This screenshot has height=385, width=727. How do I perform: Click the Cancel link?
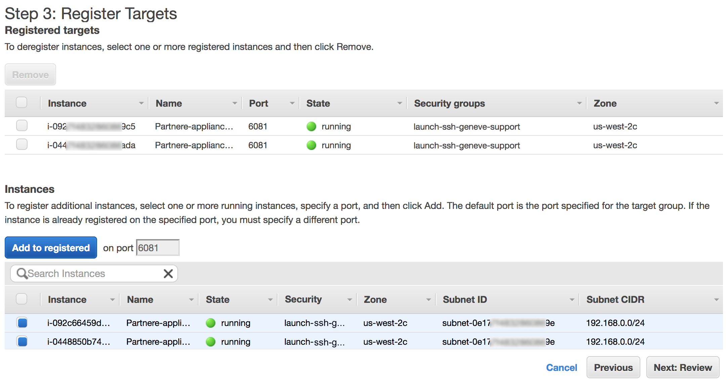(561, 368)
